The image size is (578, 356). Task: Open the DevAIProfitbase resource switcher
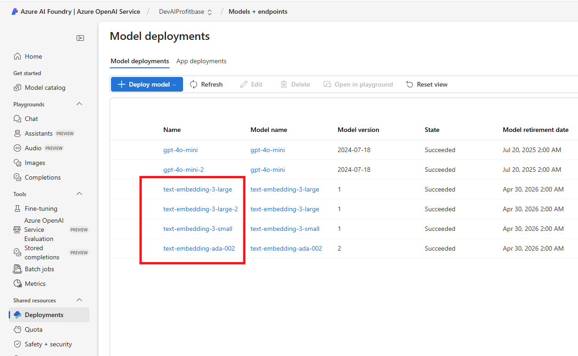[185, 12]
